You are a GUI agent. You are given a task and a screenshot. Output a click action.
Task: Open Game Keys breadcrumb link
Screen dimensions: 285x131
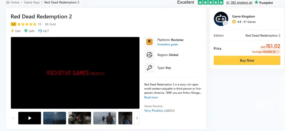[x=32, y=3]
